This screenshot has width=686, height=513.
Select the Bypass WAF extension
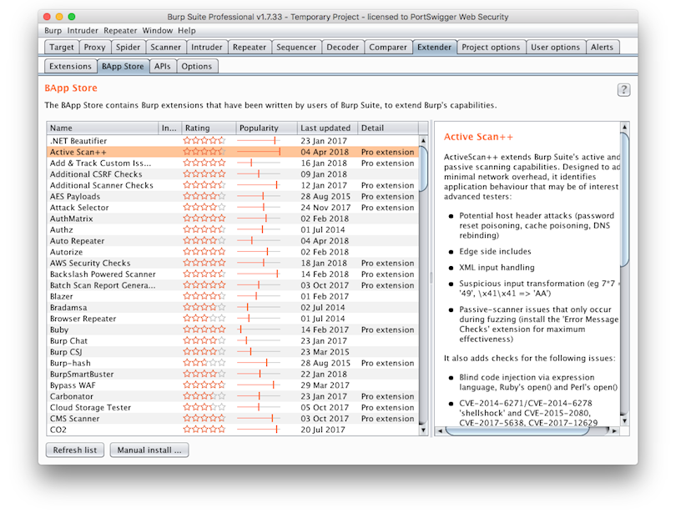tap(233, 385)
